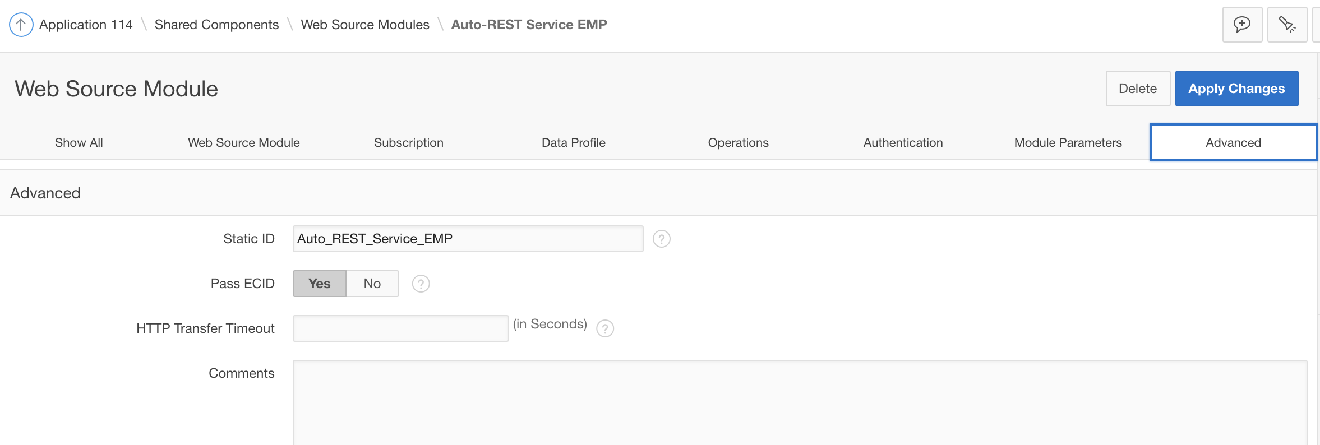Open Web Source Modules breadcrumb link
Image resolution: width=1320 pixels, height=445 pixels.
(x=365, y=25)
